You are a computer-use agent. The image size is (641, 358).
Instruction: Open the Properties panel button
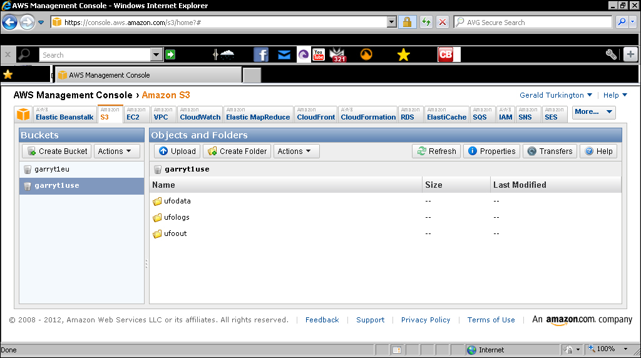tap(492, 151)
